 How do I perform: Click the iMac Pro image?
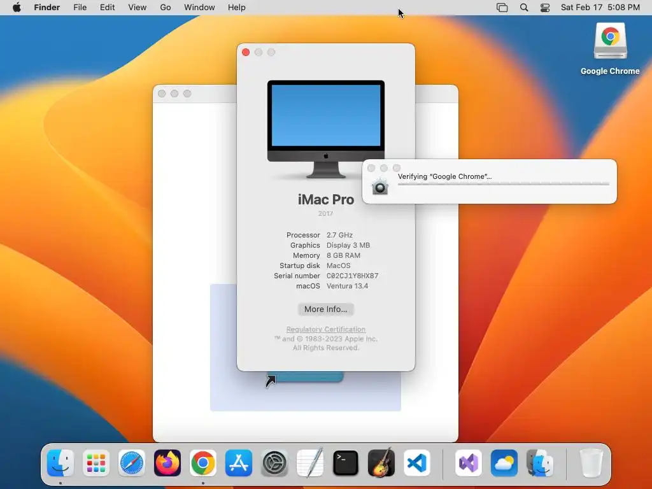(x=325, y=129)
